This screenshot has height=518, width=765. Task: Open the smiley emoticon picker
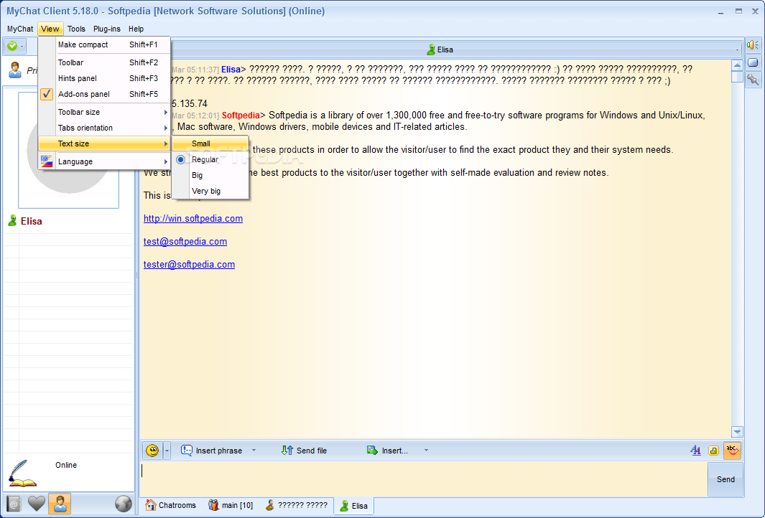[152, 451]
